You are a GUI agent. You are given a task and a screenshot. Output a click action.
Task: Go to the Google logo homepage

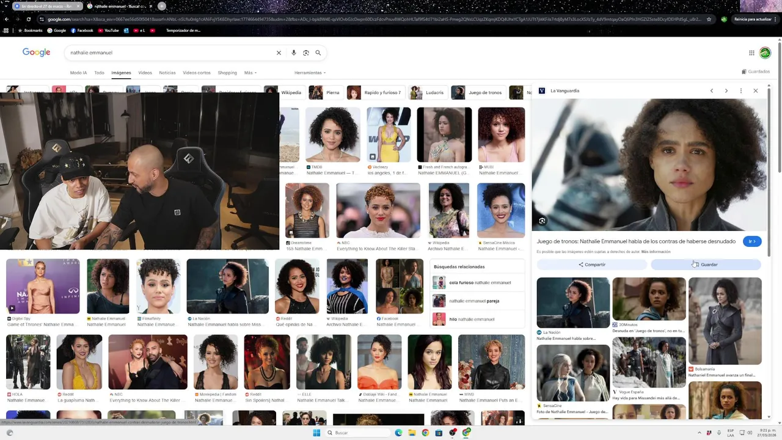37,53
